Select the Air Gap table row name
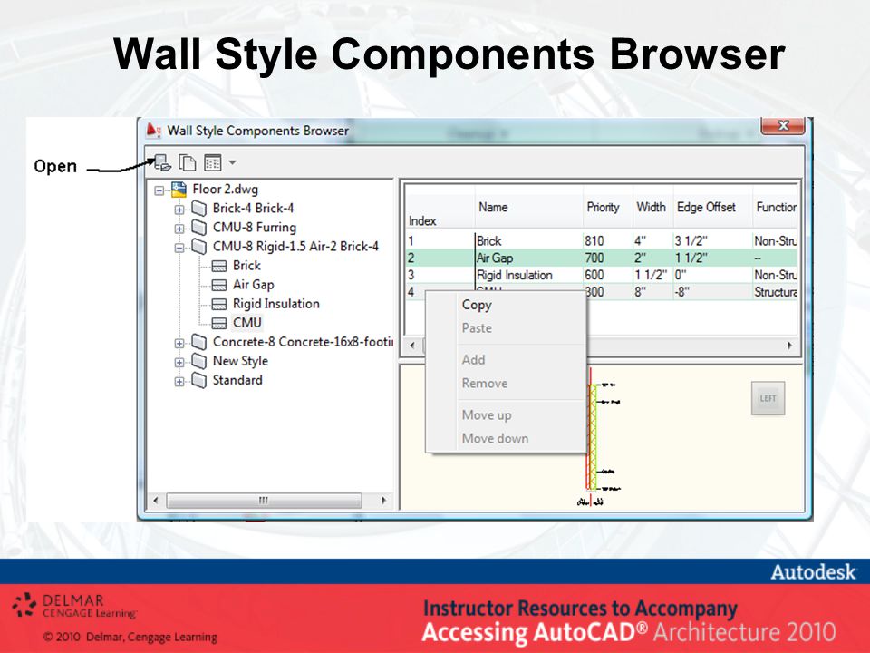The image size is (870, 653). pos(495,258)
